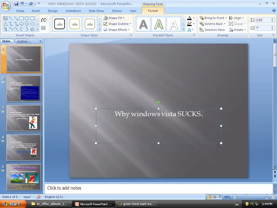The height and width of the screenshot is (208, 277).
Task: Undo the last action
Action: click(22, 4)
